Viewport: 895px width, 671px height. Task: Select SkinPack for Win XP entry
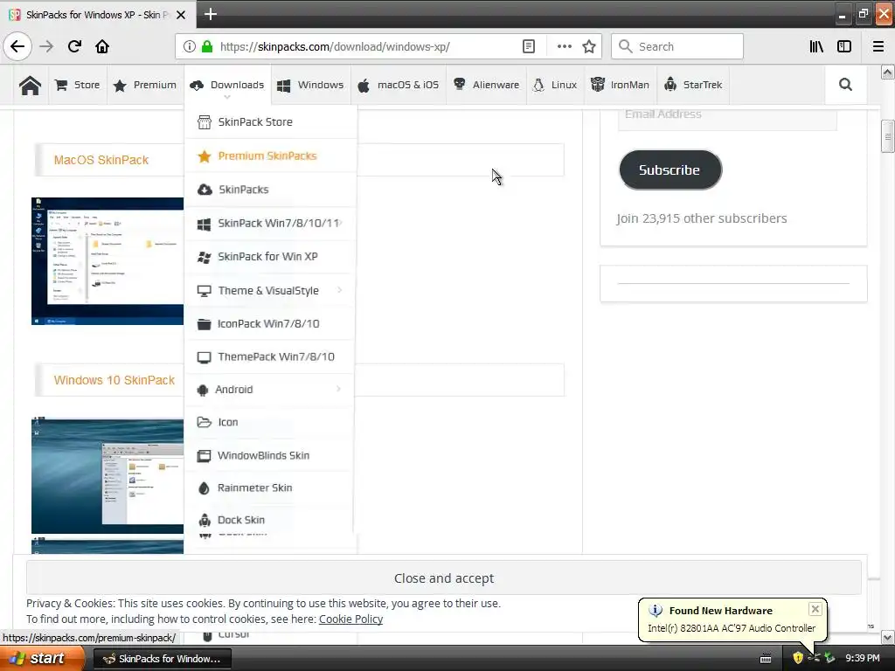click(271, 257)
